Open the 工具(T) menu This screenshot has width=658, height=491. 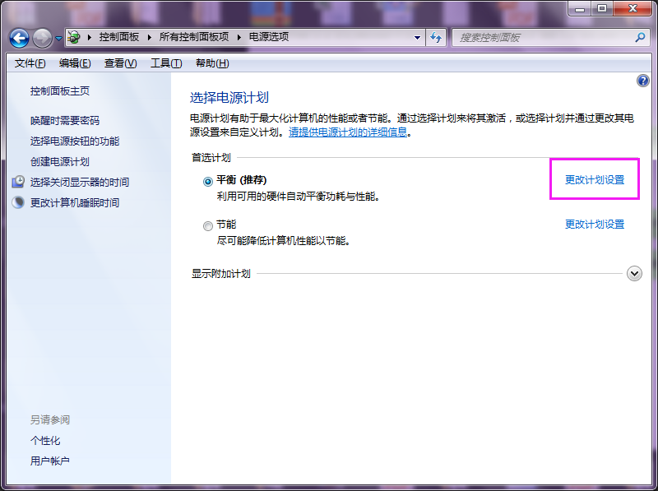tap(166, 63)
